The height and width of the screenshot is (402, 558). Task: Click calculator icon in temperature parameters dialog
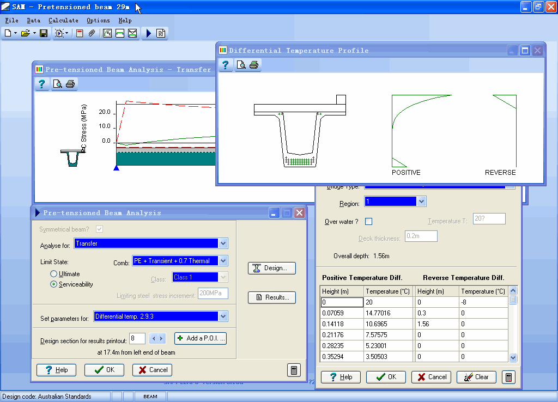coord(508,377)
